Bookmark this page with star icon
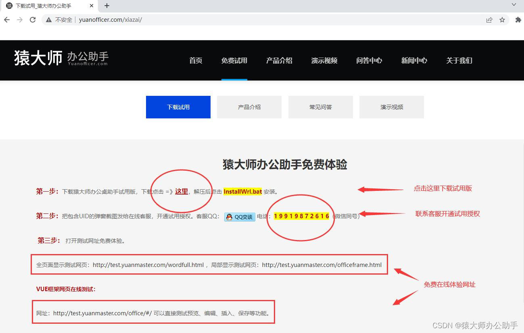 pos(502,20)
